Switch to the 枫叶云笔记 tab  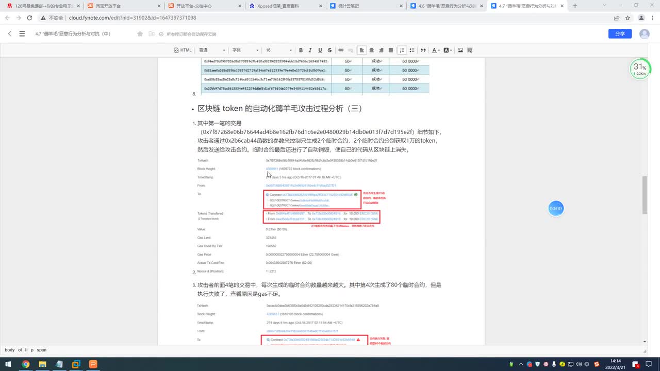pyautogui.click(x=367, y=6)
